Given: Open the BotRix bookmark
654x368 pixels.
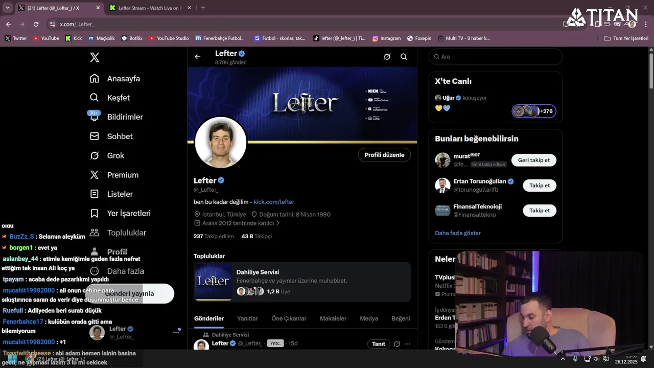Looking at the screenshot, I should coord(132,38).
